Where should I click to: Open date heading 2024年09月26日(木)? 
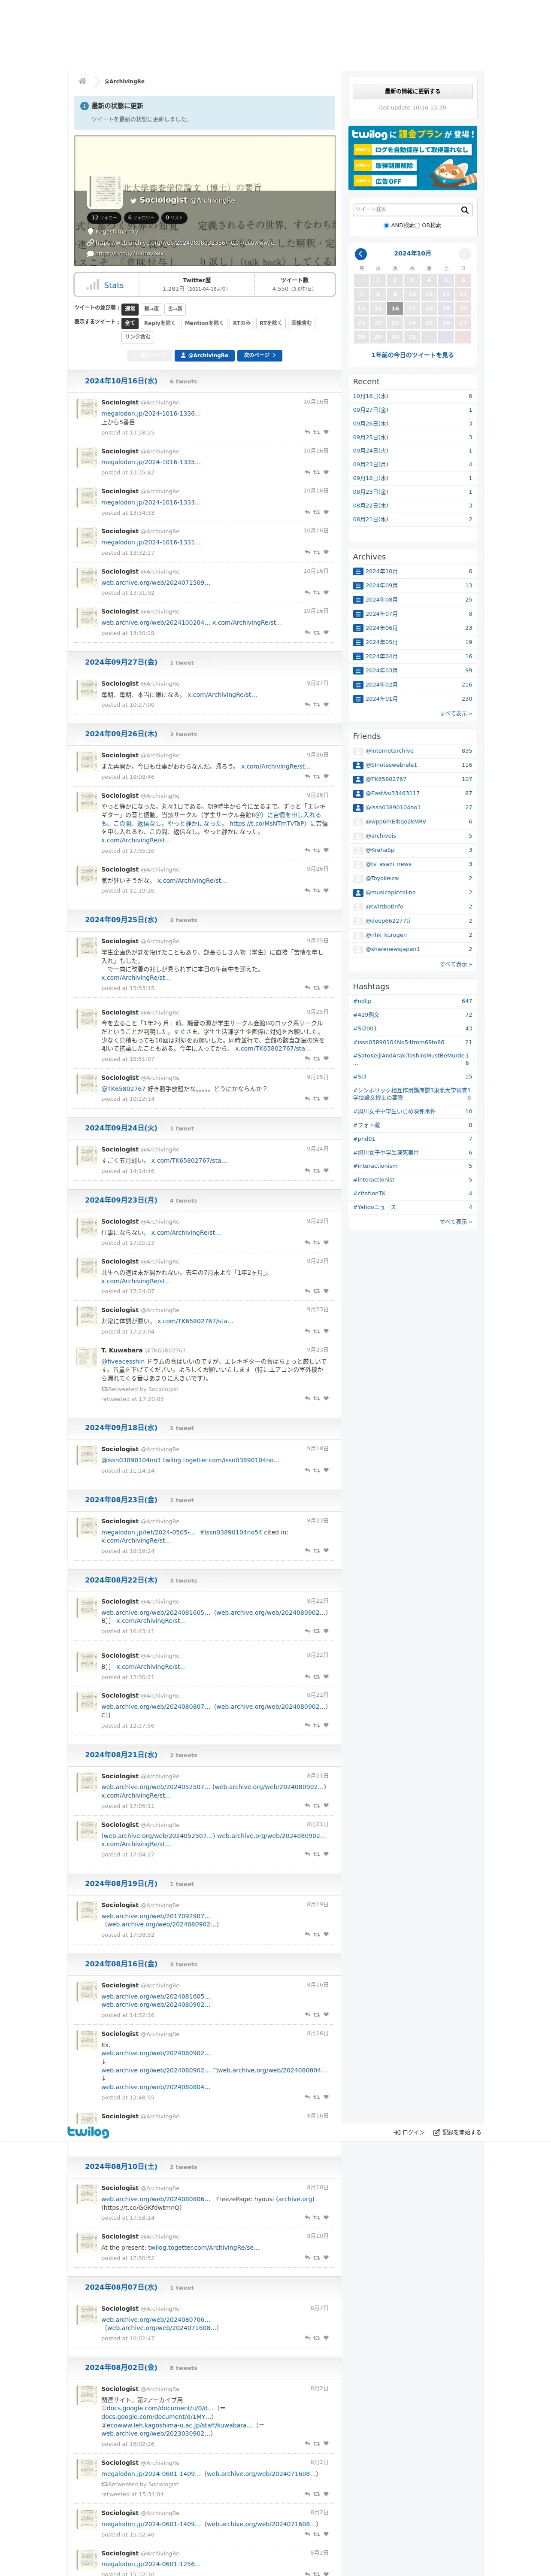pyautogui.click(x=121, y=734)
